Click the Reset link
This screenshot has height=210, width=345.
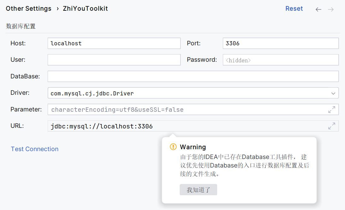point(294,9)
